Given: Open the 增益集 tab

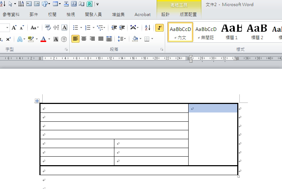Looking at the screenshot, I should coord(118,15).
